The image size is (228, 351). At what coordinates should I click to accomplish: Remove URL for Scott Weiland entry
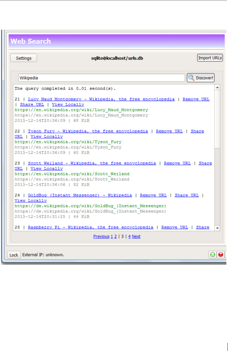(x=177, y=163)
